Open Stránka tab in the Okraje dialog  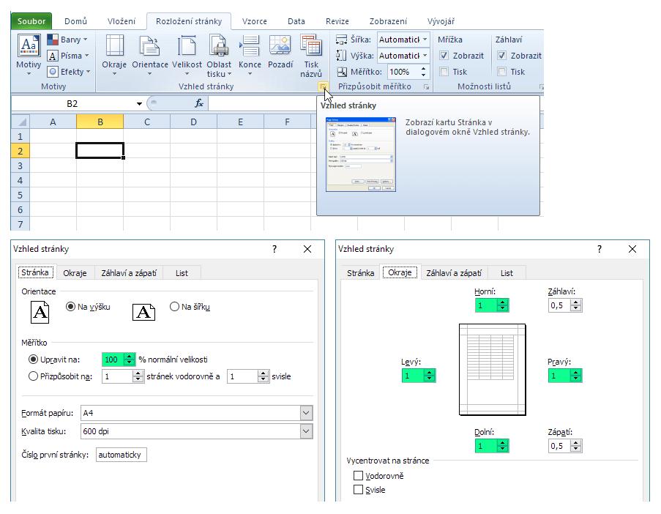click(360, 273)
